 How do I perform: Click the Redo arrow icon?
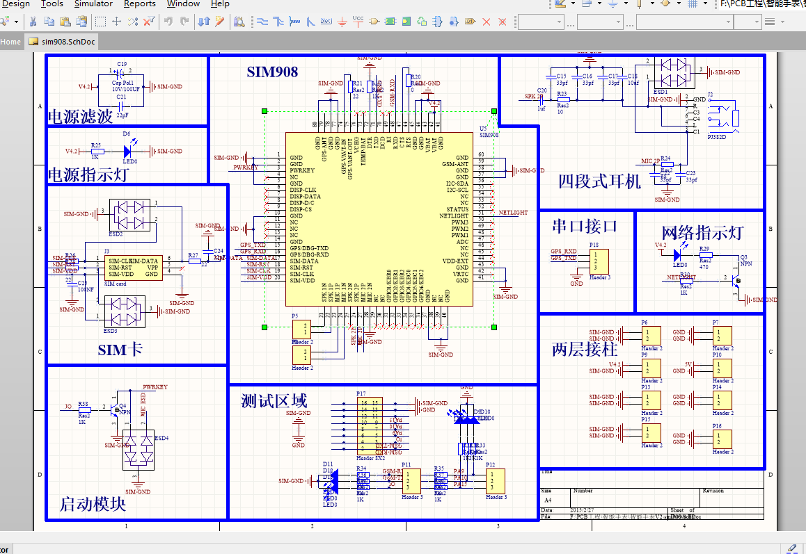(184, 22)
